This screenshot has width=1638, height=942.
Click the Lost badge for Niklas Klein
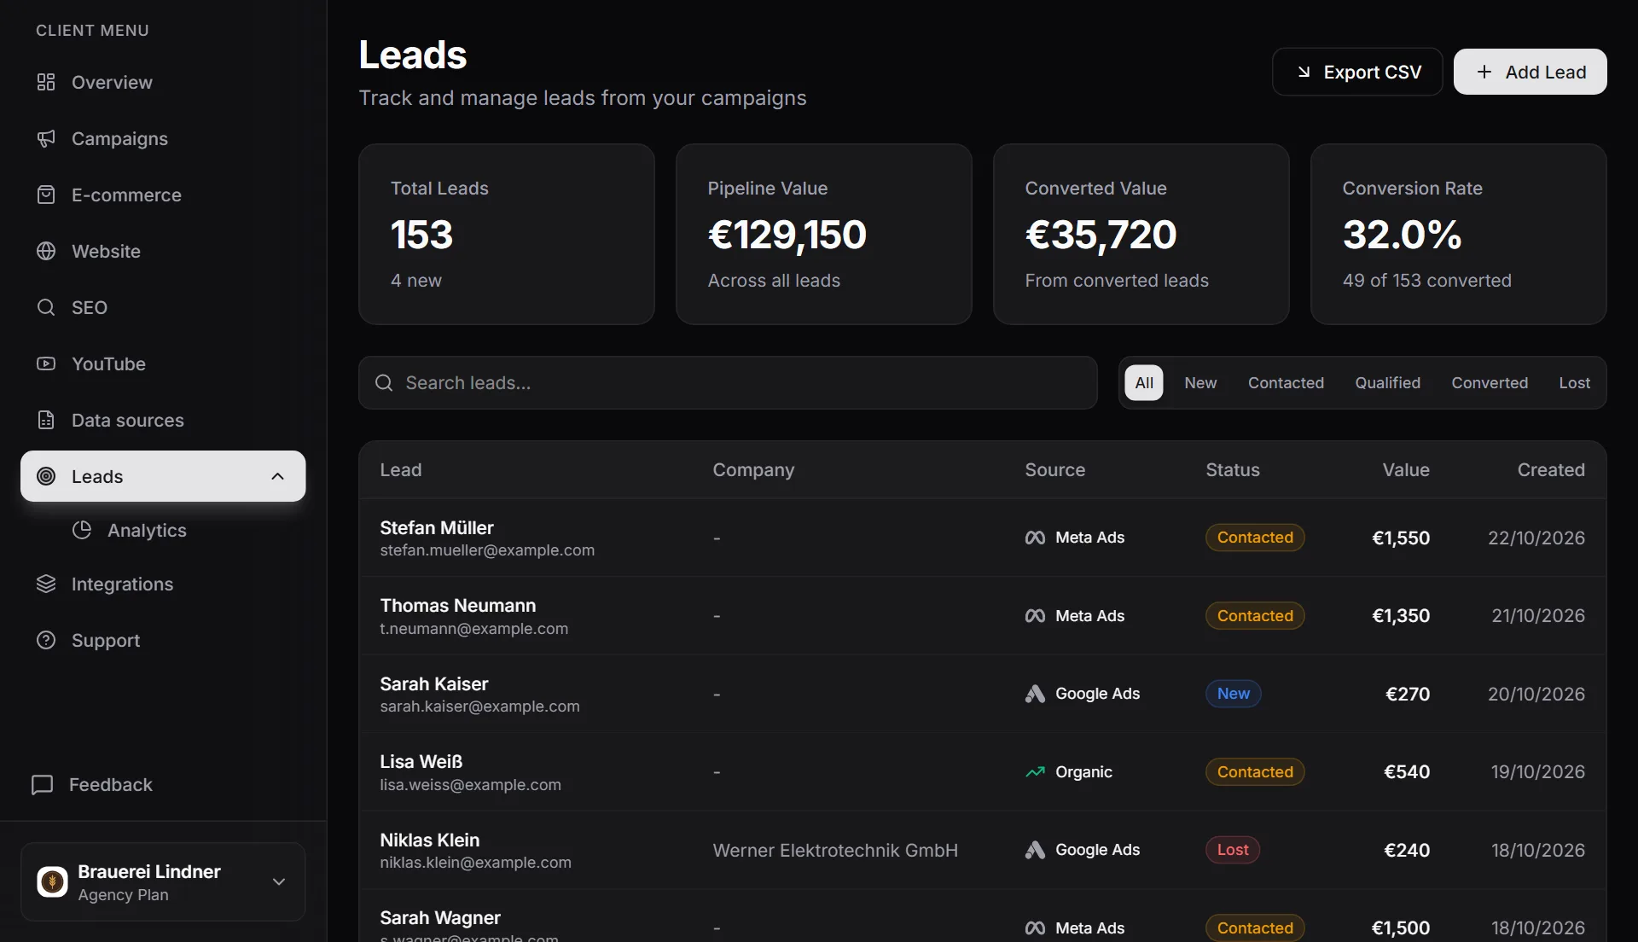[1233, 850]
